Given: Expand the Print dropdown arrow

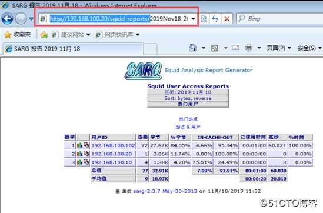Looking at the screenshot, I should [259, 48].
